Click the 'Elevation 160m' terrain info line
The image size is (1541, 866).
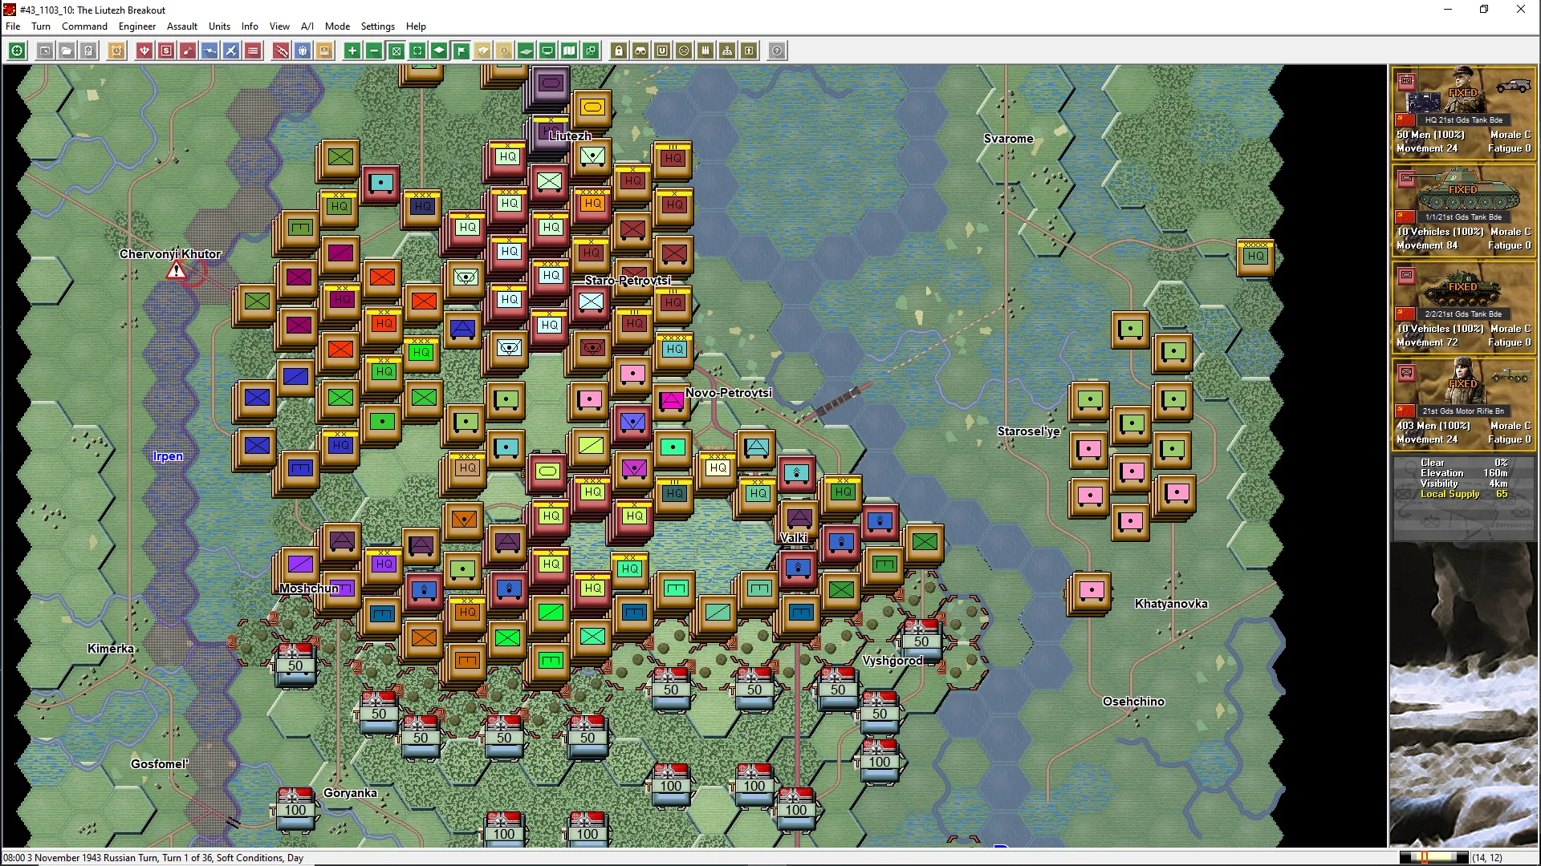pyautogui.click(x=1464, y=474)
